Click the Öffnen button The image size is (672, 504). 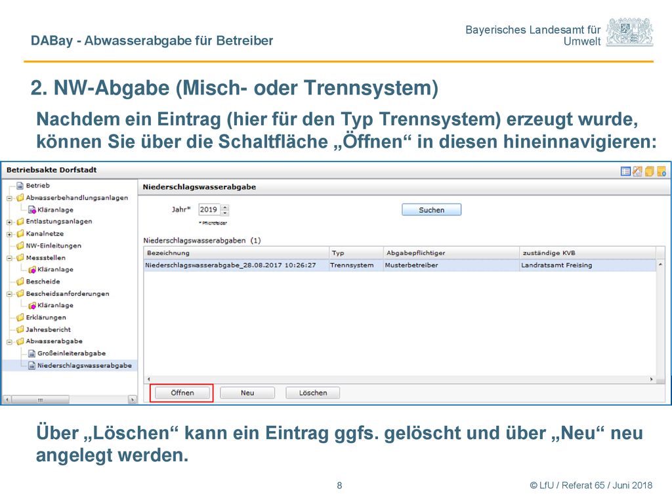(182, 393)
